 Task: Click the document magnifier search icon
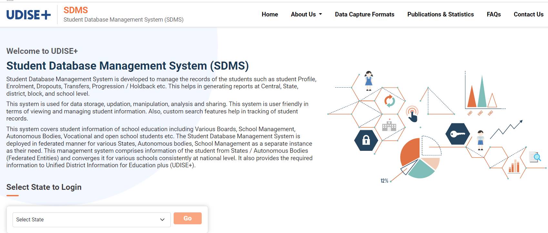[x=535, y=157]
